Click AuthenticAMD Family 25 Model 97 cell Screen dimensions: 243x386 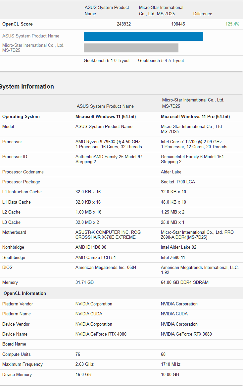pyautogui.click(x=109, y=159)
